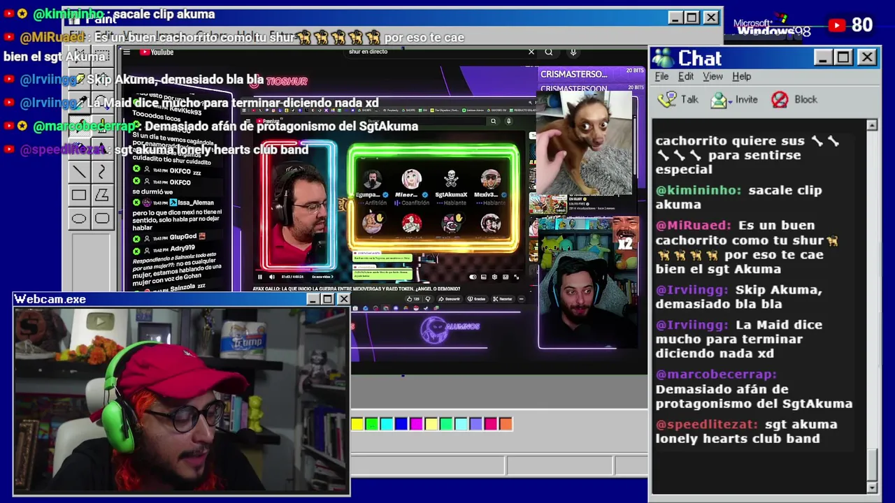Select the Ellipse tool in Paint

tap(79, 219)
